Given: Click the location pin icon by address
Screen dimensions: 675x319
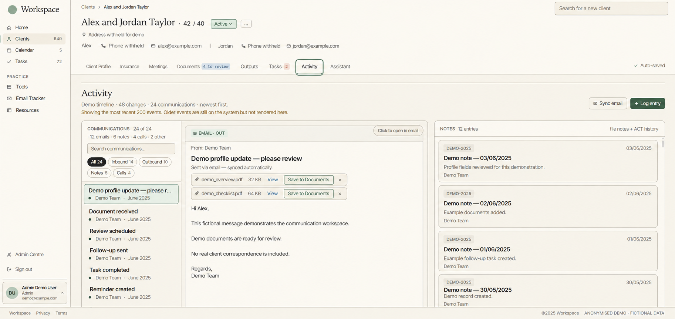Looking at the screenshot, I should point(84,35).
